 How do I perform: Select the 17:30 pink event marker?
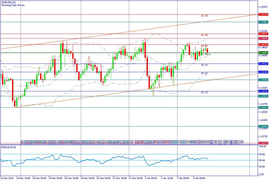pos(140,142)
